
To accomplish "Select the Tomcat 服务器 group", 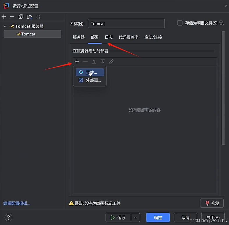I will [29, 26].
